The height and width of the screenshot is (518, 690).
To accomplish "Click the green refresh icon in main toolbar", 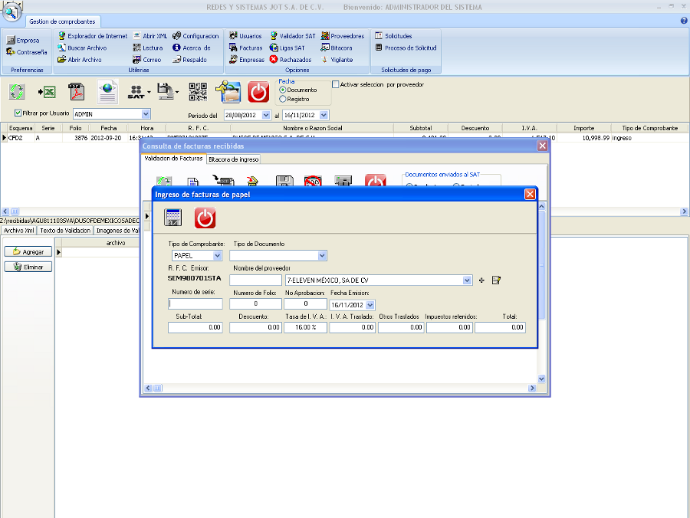I will click(x=17, y=92).
